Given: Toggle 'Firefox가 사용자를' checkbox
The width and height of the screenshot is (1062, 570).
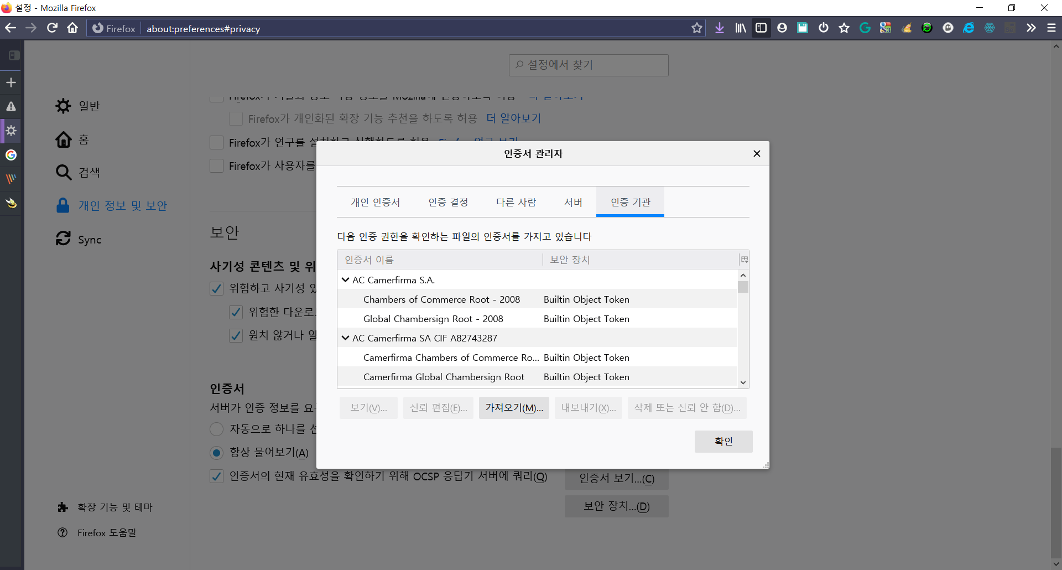Looking at the screenshot, I should point(216,166).
